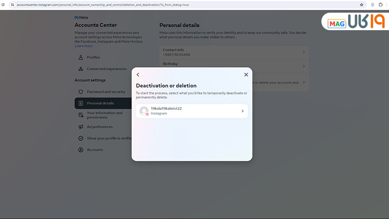Open the Learn more link
Viewport: 389px width, 219px height.
coord(83,46)
